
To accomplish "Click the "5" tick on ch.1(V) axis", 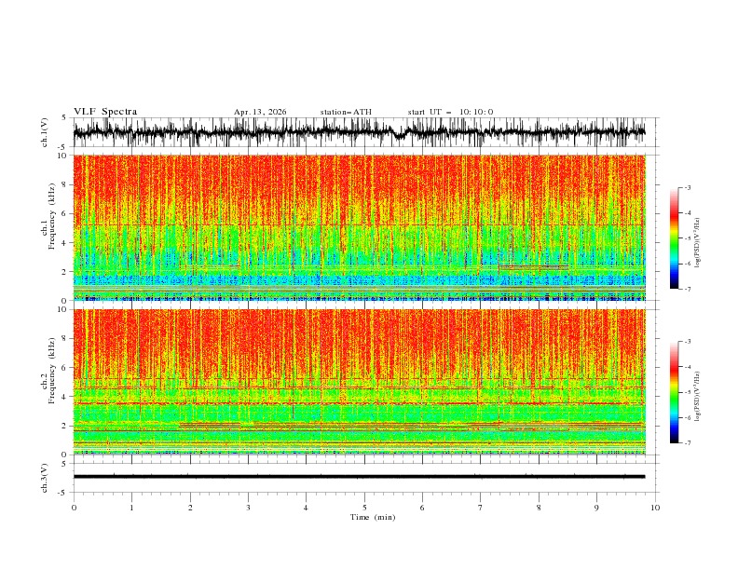I will click(x=64, y=118).
